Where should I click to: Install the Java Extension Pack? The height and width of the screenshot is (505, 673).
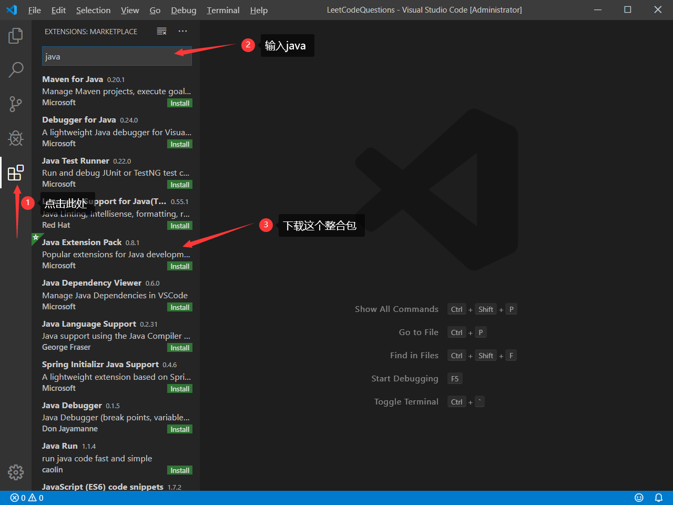[x=180, y=266]
